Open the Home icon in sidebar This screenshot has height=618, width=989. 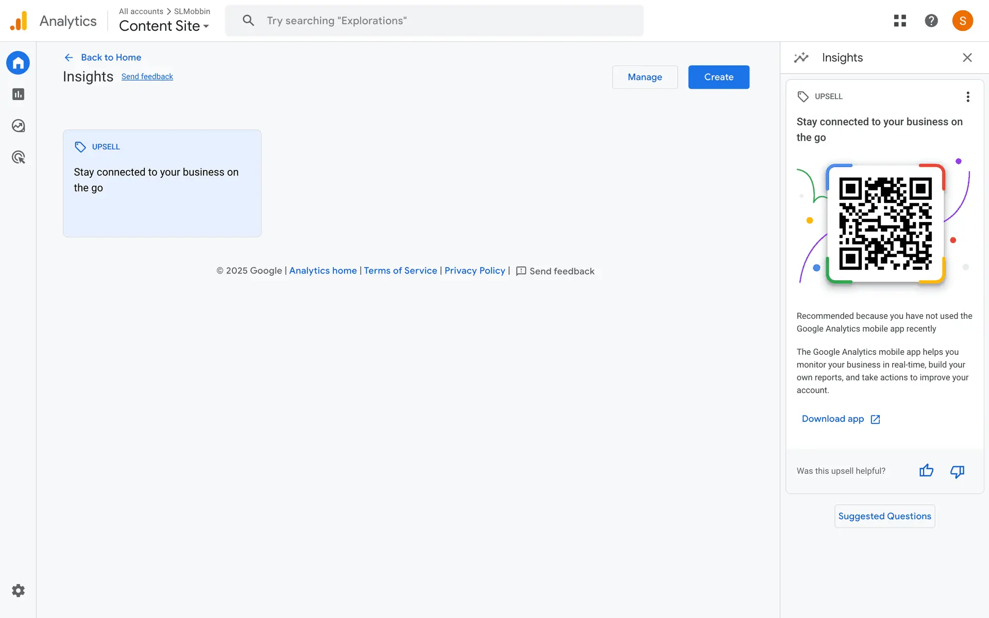[18, 63]
